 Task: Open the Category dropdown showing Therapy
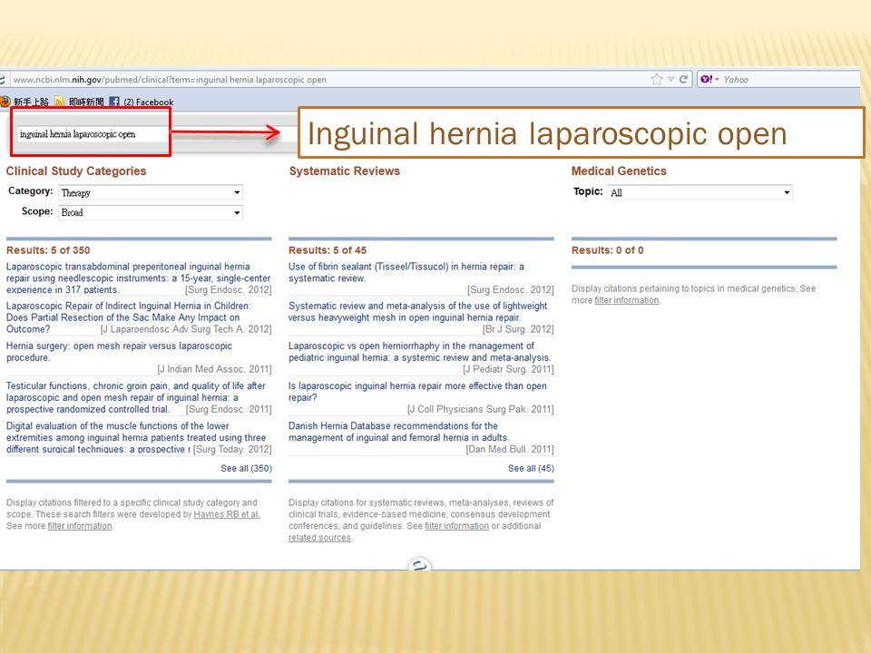151,192
